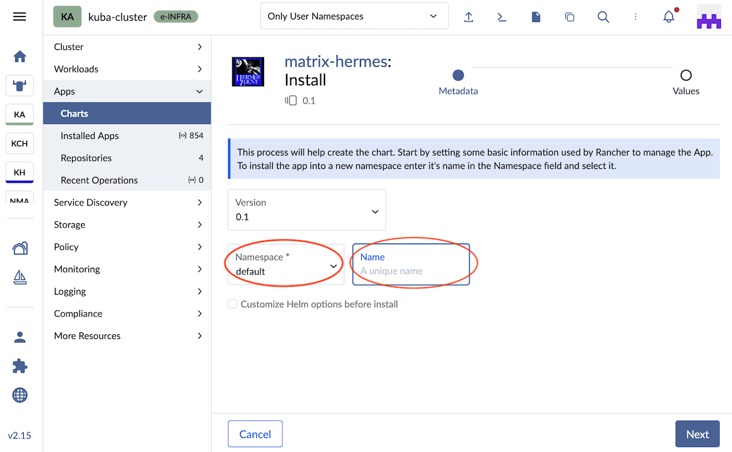This screenshot has height=452, width=732.
Task: Expand the Logging menu group
Action: point(127,292)
